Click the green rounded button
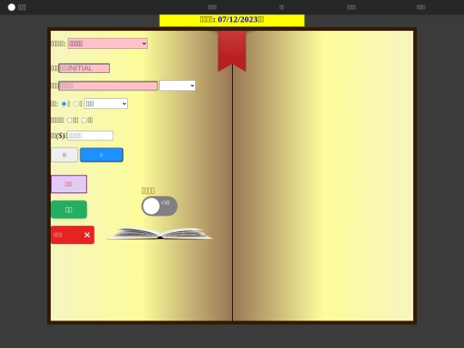Screen dimensions: 464x348 click(x=69, y=210)
